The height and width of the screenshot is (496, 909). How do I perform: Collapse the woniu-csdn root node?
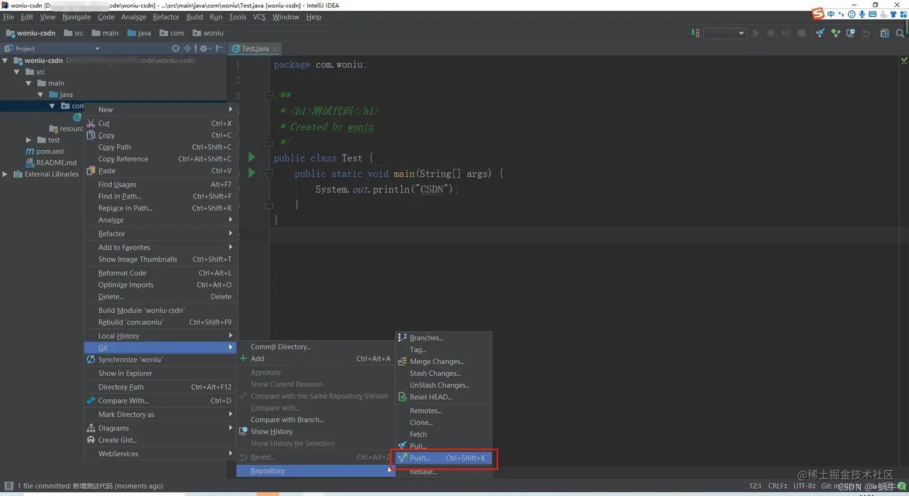(5, 60)
